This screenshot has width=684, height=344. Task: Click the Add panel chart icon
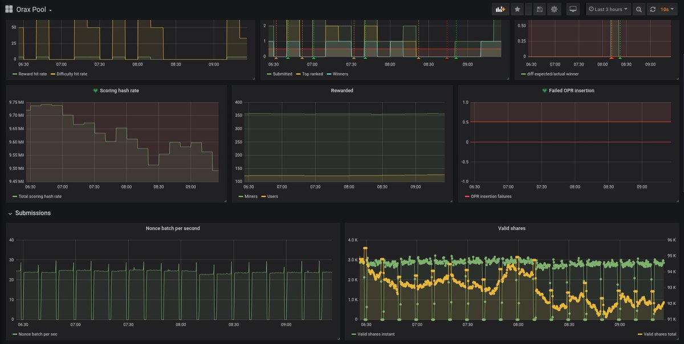(500, 9)
